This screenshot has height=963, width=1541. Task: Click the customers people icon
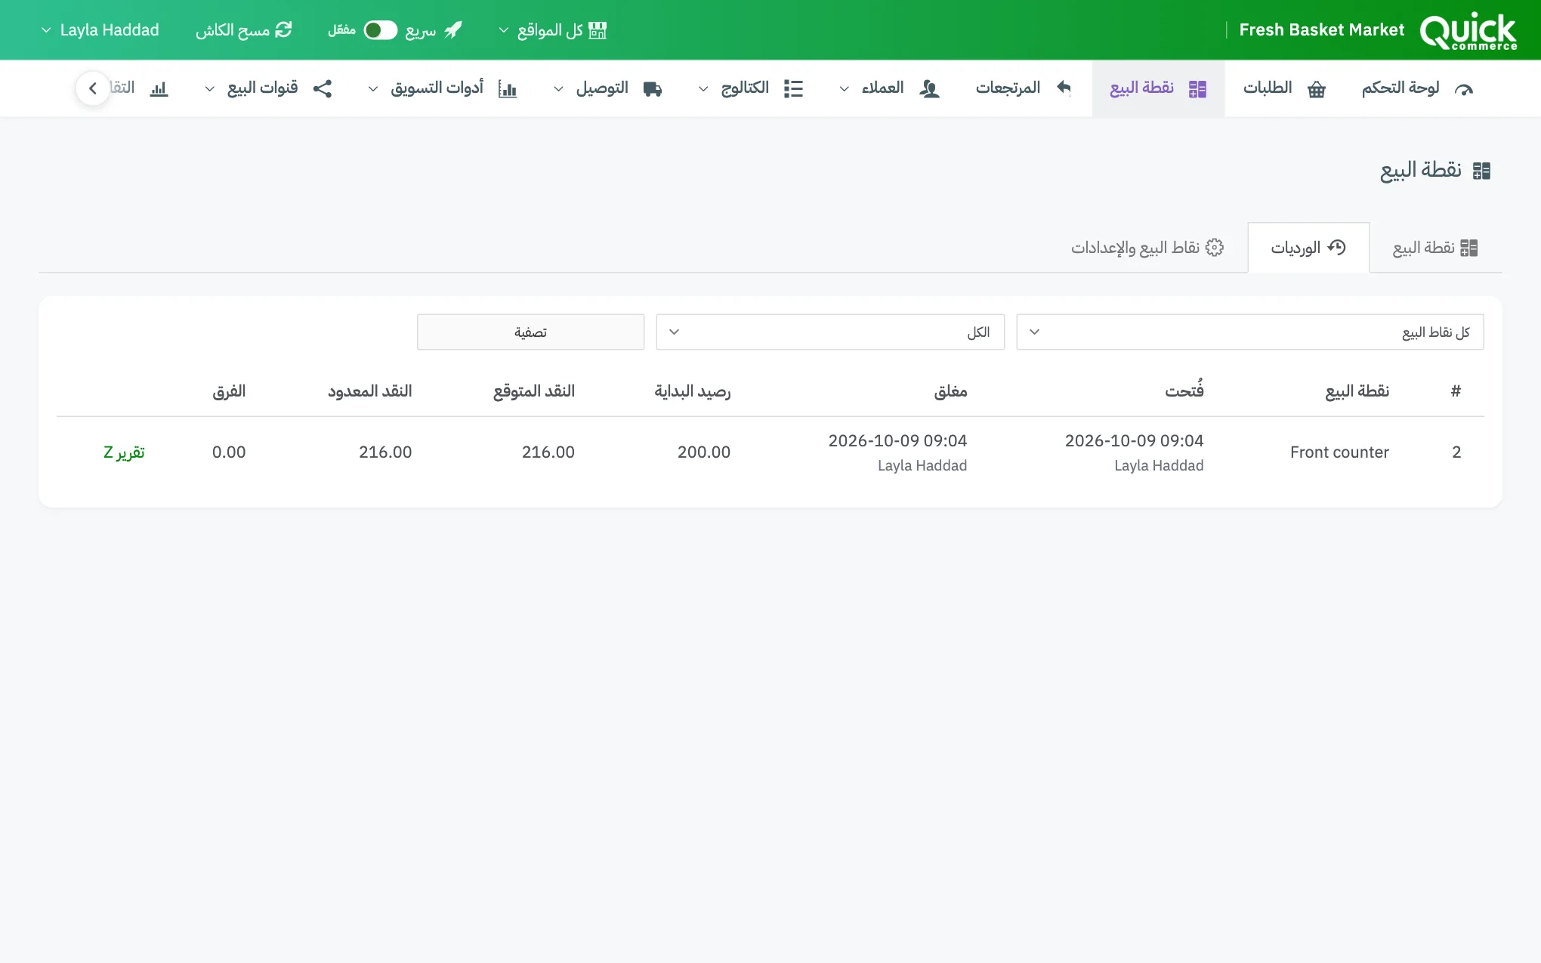[x=929, y=89]
